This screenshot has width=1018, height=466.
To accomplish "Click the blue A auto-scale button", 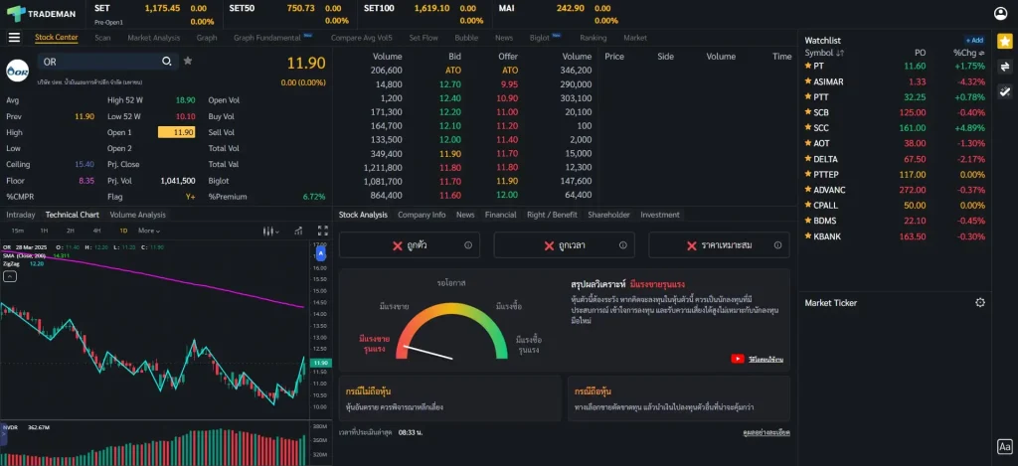I will tap(321, 253).
